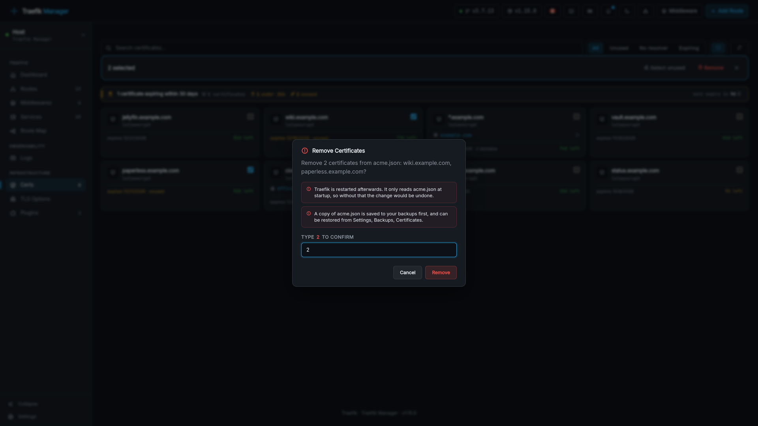Tick the status.example.com certificate checkbox
Screen dimensions: 758x426
[739, 170]
